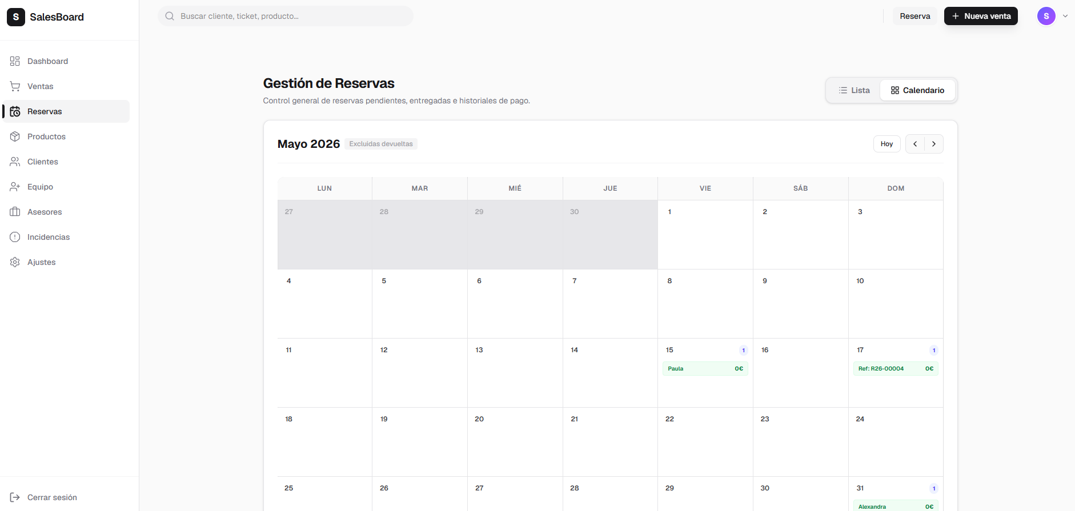The image size is (1075, 511).
Task: Open Clientes in the sidebar
Action: tap(66, 162)
